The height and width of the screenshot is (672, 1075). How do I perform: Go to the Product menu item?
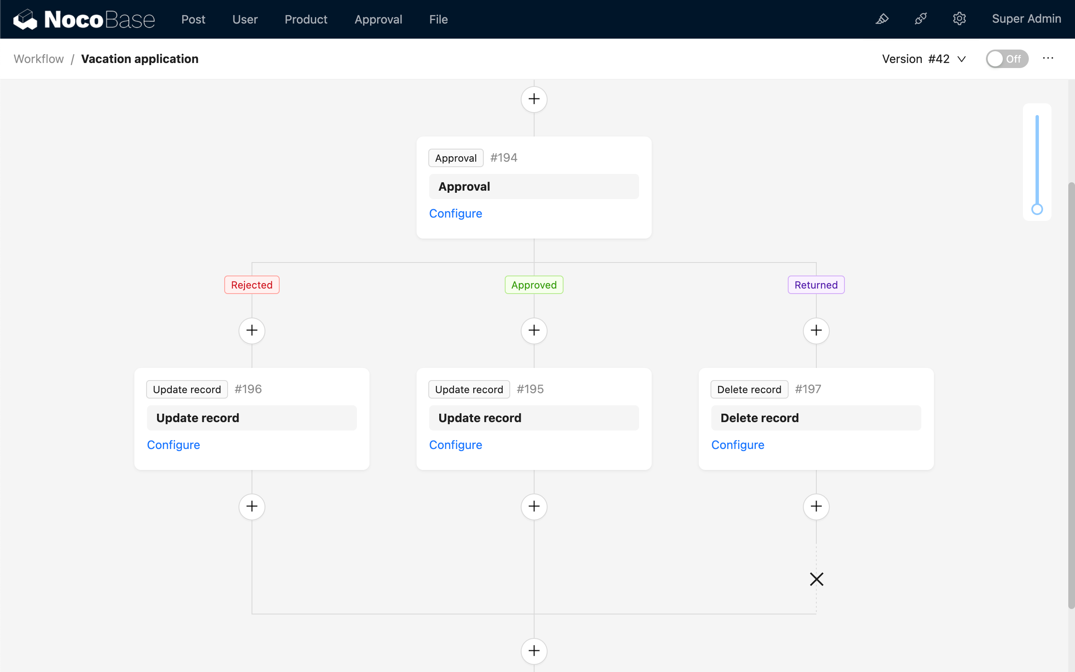[x=306, y=19]
